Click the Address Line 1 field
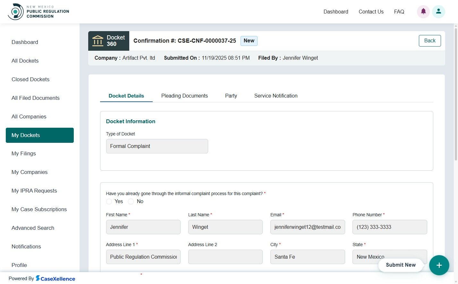This screenshot has width=458, height=284. tap(143, 257)
